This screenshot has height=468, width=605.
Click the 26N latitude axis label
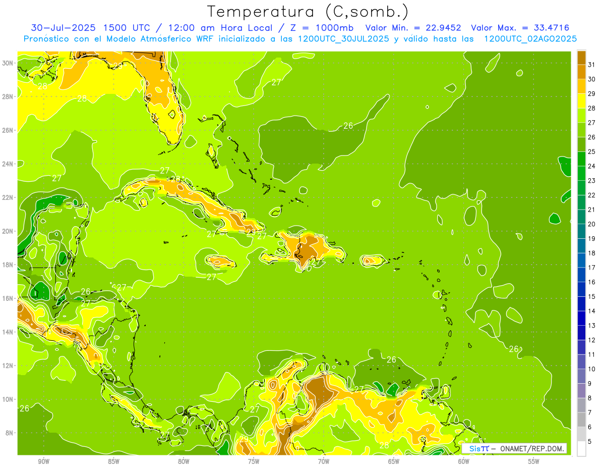coord(8,130)
